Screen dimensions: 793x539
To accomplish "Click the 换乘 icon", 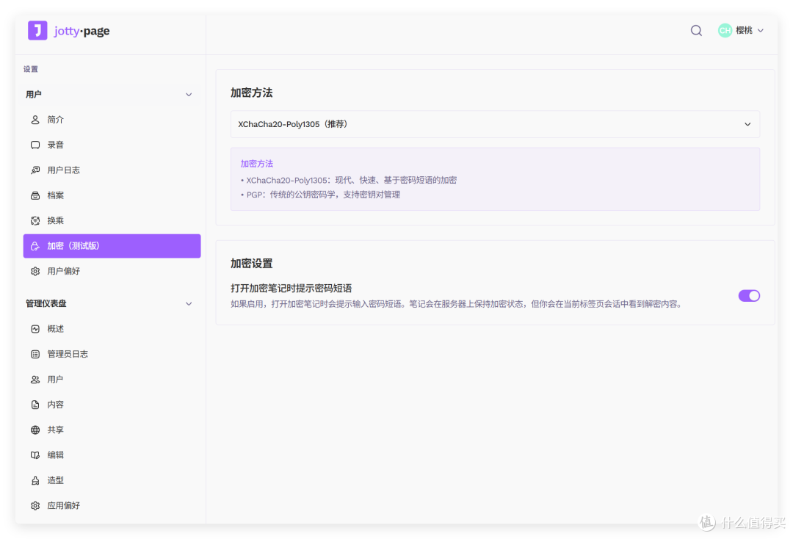I will pos(35,221).
